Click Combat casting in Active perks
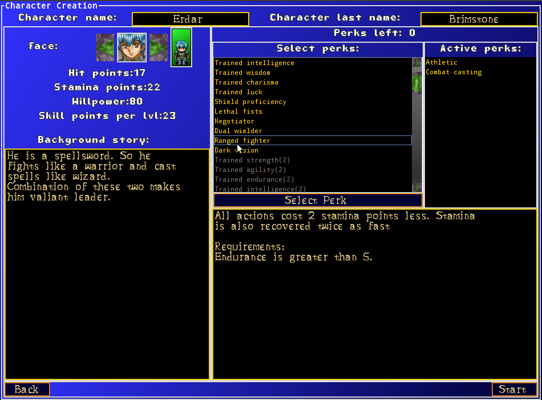The height and width of the screenshot is (400, 542). coord(454,72)
